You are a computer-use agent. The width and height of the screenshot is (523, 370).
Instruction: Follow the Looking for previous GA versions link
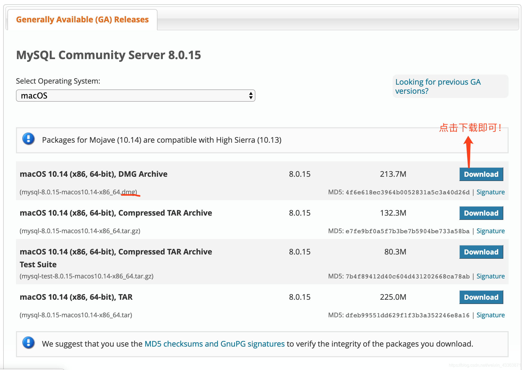438,86
